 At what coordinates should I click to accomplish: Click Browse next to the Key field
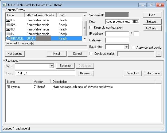tap(152, 22)
